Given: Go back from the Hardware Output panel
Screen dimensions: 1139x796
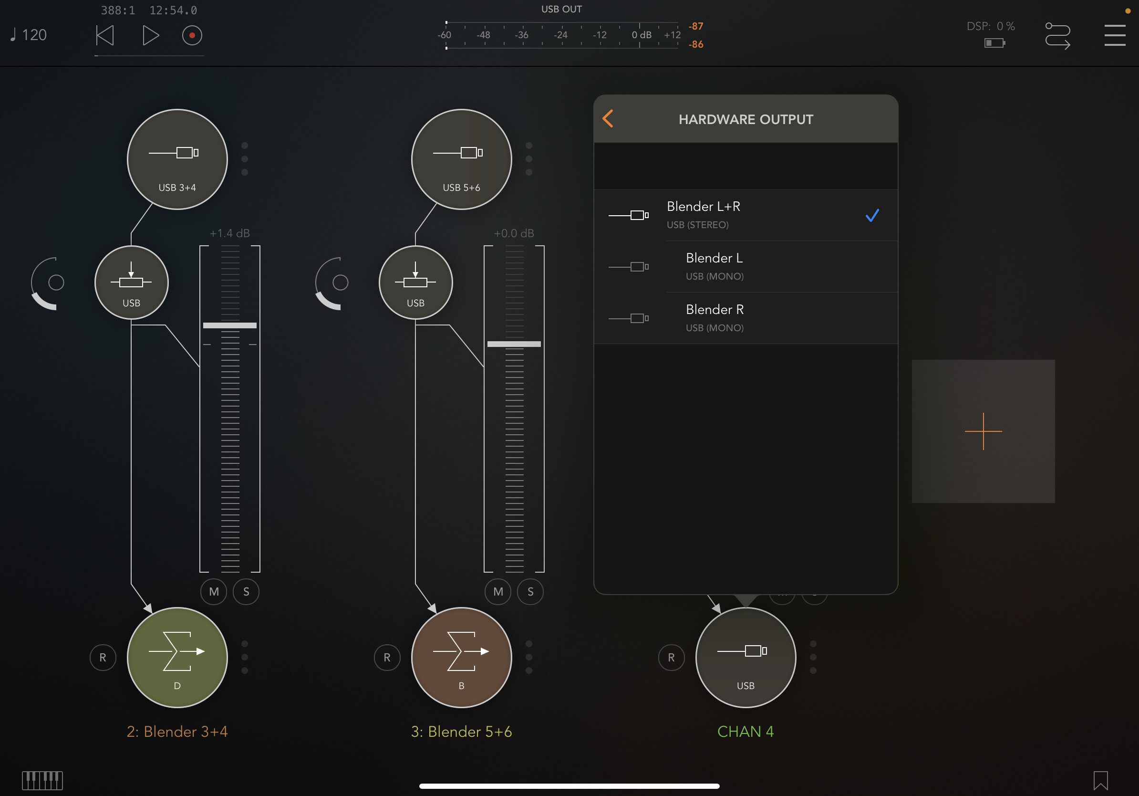Looking at the screenshot, I should click(x=608, y=119).
